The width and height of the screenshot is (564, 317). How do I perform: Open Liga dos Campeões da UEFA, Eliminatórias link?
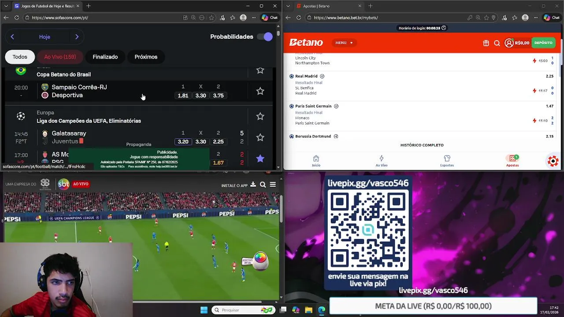89,121
